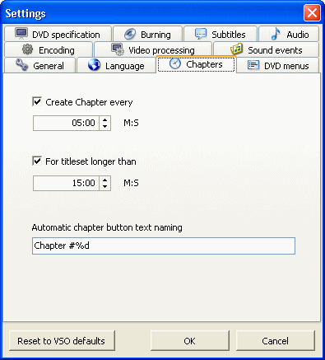Open the Sound events tab
The height and width of the screenshot is (360, 325).
pyautogui.click(x=266, y=49)
